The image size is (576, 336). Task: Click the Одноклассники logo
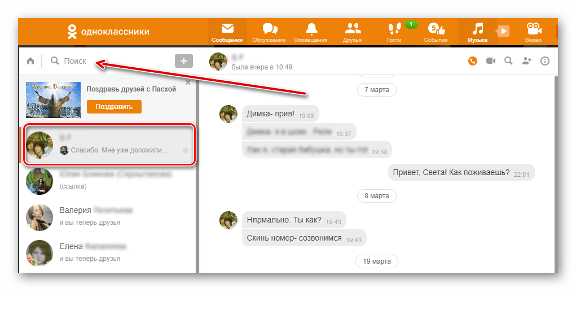[108, 32]
